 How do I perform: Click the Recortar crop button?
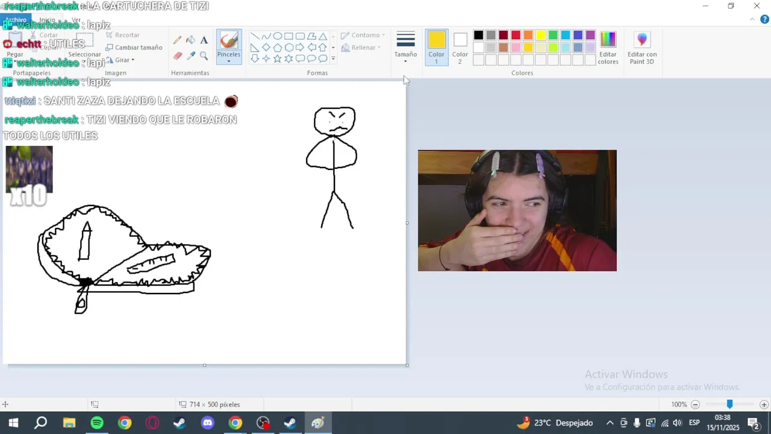coord(122,35)
